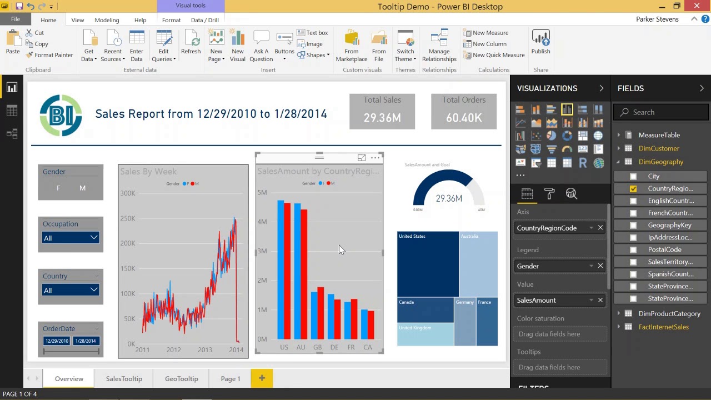Check the City field checkbox
The width and height of the screenshot is (711, 400).
pyautogui.click(x=633, y=177)
